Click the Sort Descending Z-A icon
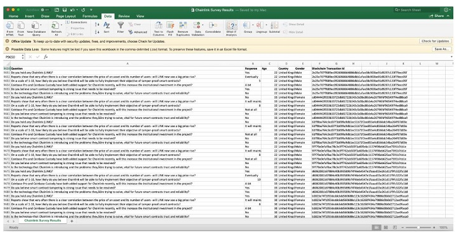The width and height of the screenshot is (457, 232). pyautogui.click(x=97, y=32)
